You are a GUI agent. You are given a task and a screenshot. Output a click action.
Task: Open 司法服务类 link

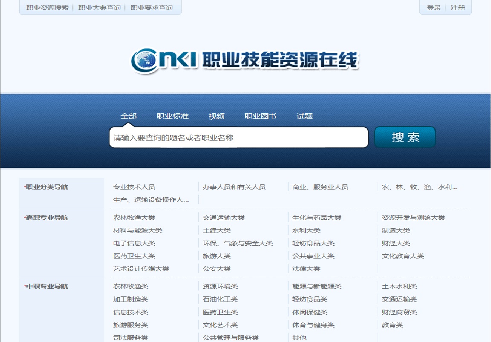tap(130, 338)
